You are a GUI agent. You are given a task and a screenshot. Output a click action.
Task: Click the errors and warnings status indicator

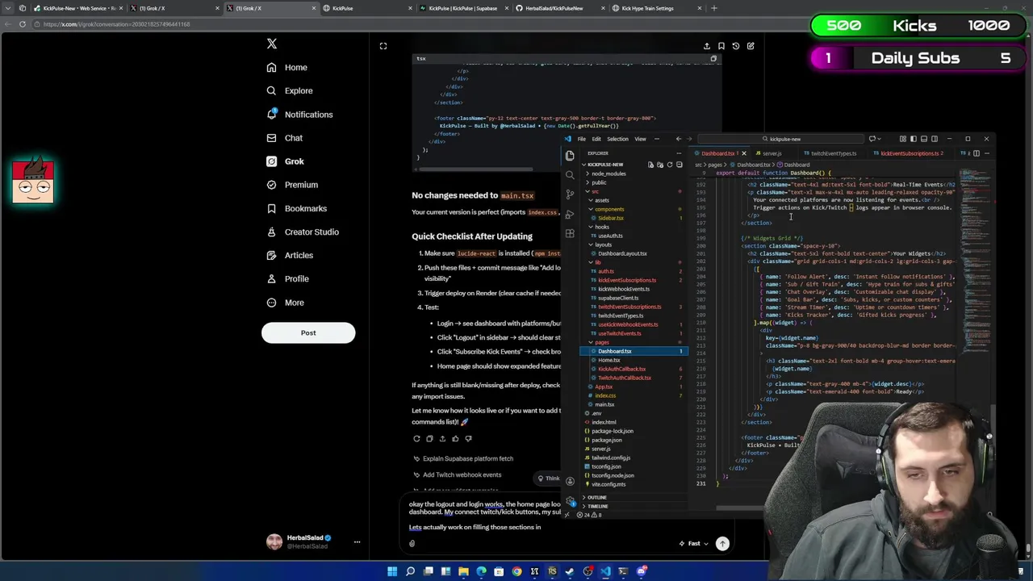coord(590,515)
